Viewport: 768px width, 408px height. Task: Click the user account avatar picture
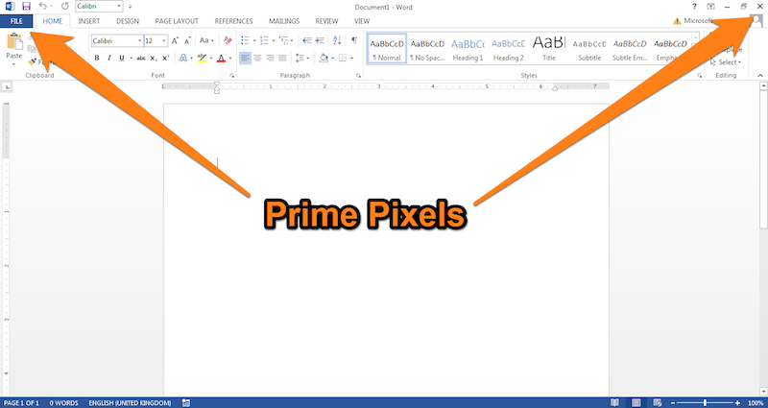pyautogui.click(x=756, y=21)
